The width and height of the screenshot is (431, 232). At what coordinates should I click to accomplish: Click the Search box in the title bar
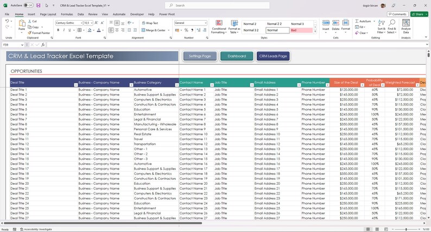click(217, 5)
